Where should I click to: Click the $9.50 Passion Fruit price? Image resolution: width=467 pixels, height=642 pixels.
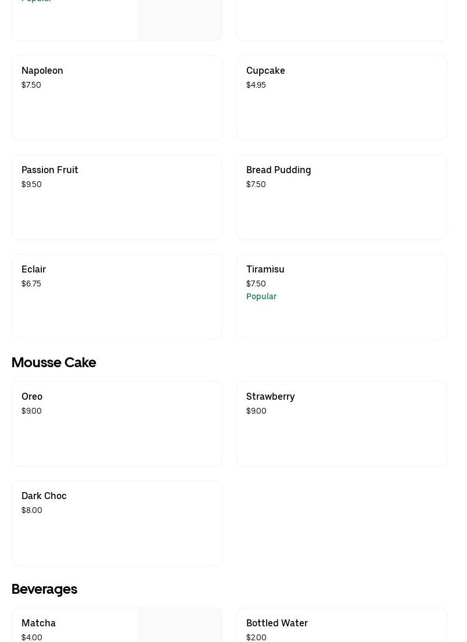coord(31,184)
